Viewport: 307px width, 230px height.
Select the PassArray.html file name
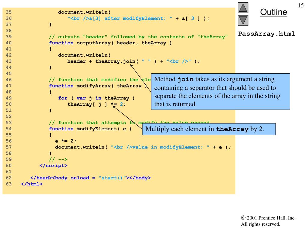coord(266,34)
